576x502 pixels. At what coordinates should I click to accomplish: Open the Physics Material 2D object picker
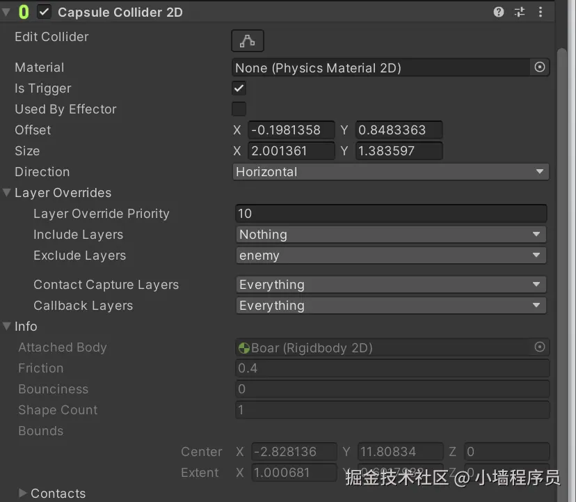pyautogui.click(x=540, y=67)
